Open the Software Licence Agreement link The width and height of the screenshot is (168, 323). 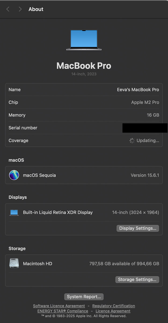click(59, 306)
